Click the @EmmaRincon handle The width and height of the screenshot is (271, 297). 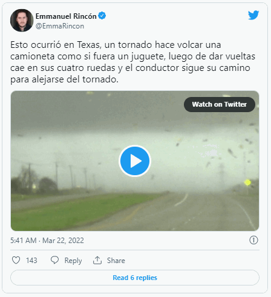[x=60, y=26]
